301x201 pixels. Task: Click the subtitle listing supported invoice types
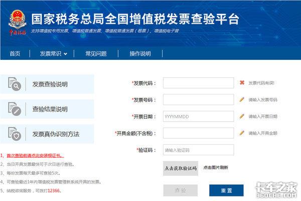(x=105, y=31)
